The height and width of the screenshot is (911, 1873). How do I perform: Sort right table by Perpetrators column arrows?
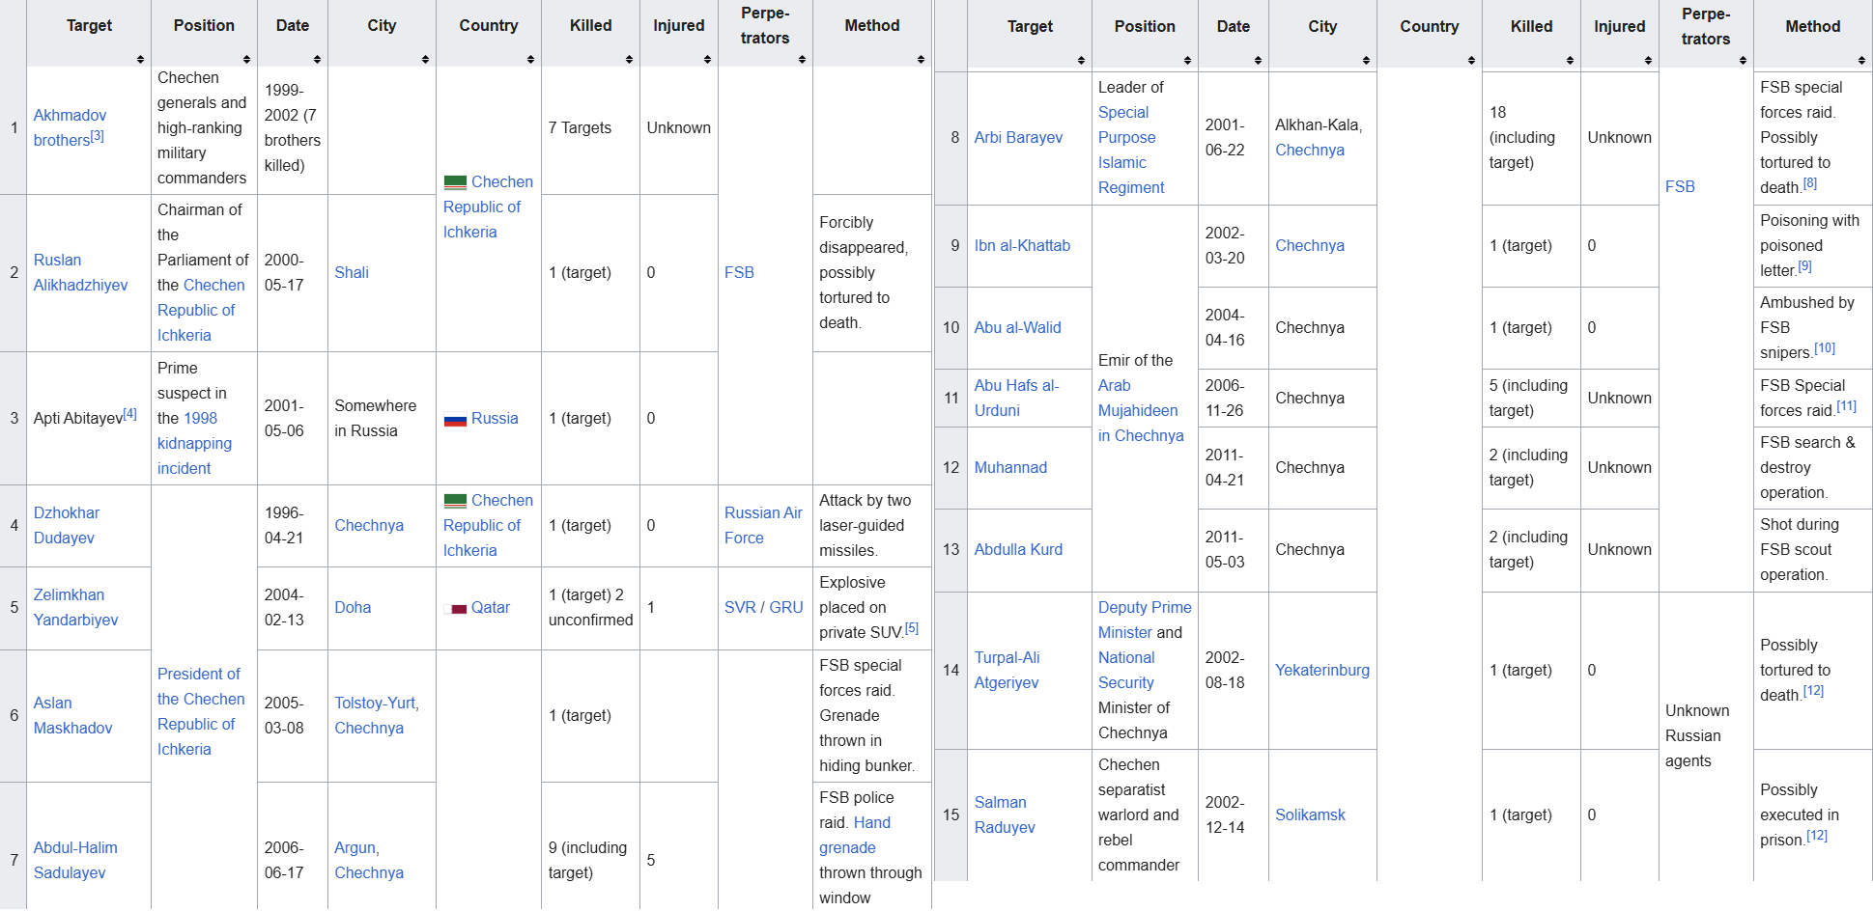pos(1744,61)
